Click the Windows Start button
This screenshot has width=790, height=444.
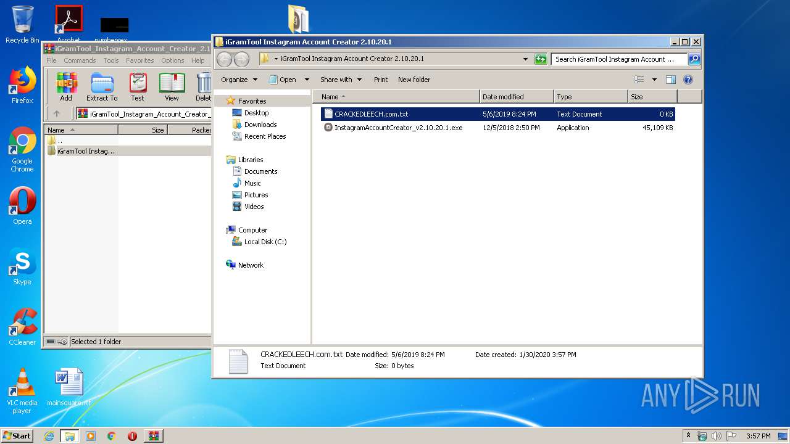17,436
